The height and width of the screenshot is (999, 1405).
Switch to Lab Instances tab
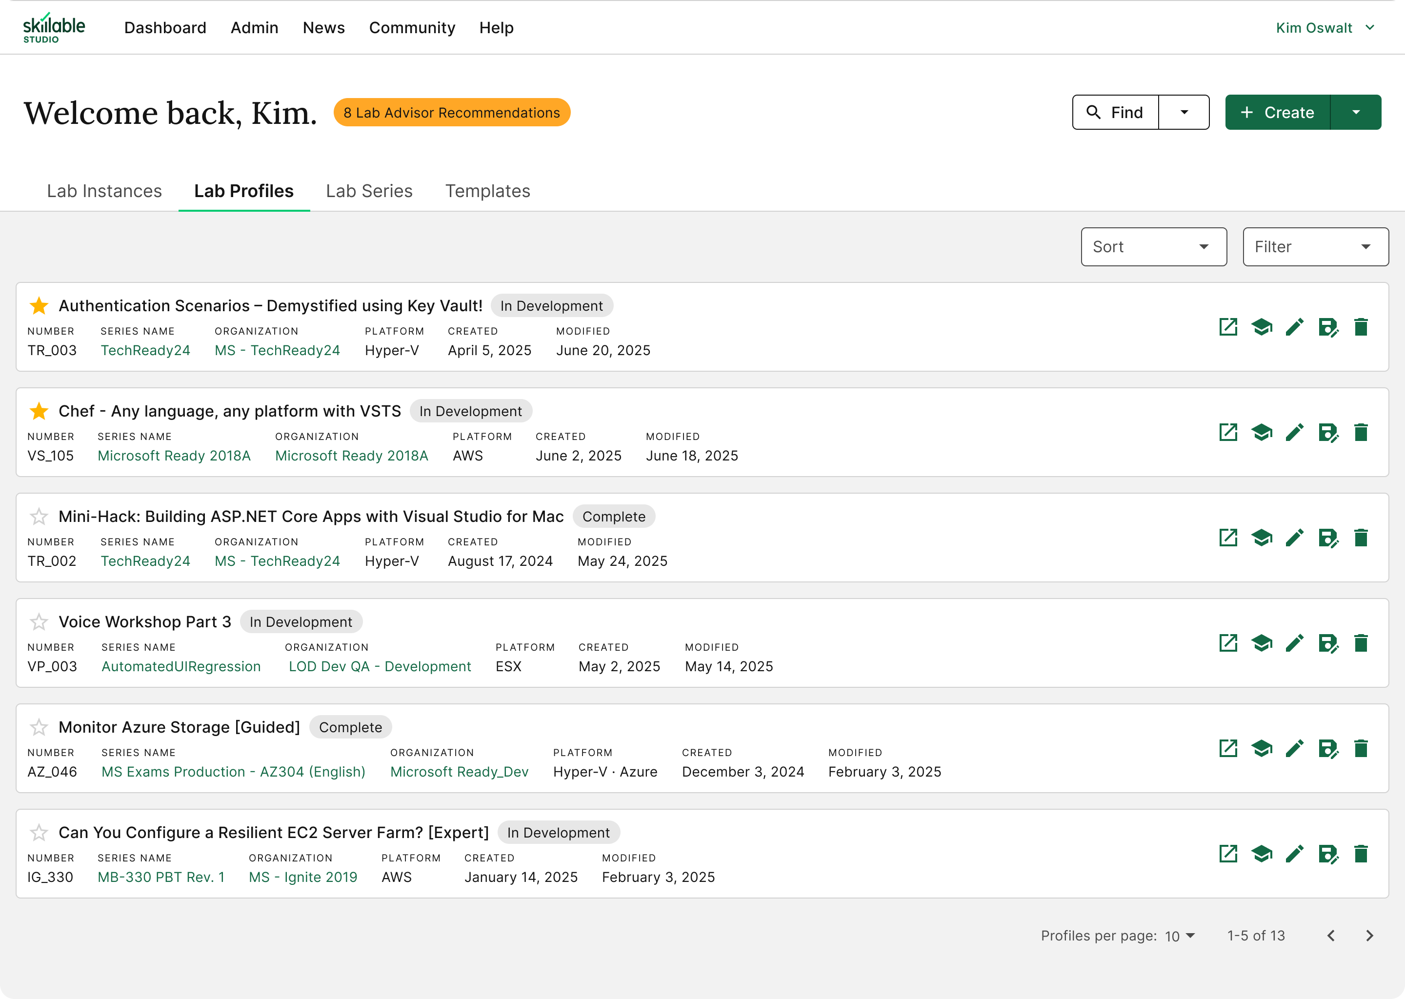click(104, 191)
